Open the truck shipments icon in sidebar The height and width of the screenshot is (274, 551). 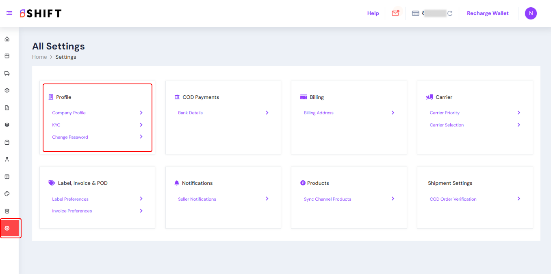(x=7, y=73)
